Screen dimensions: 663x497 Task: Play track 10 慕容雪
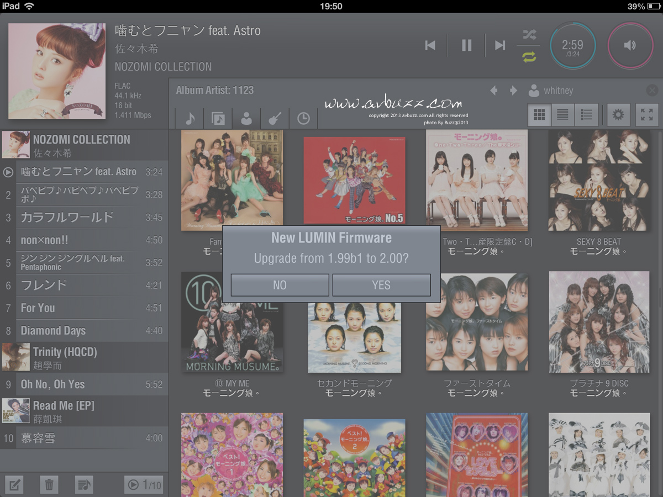(84, 438)
